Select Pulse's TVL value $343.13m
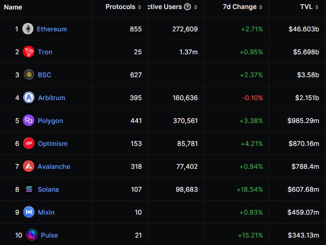This screenshot has height=245, width=326. pos(303,235)
